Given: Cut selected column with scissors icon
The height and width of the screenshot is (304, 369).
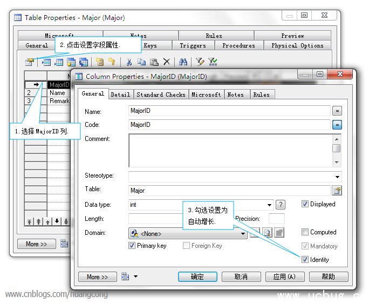Looking at the screenshot, I should [129, 62].
